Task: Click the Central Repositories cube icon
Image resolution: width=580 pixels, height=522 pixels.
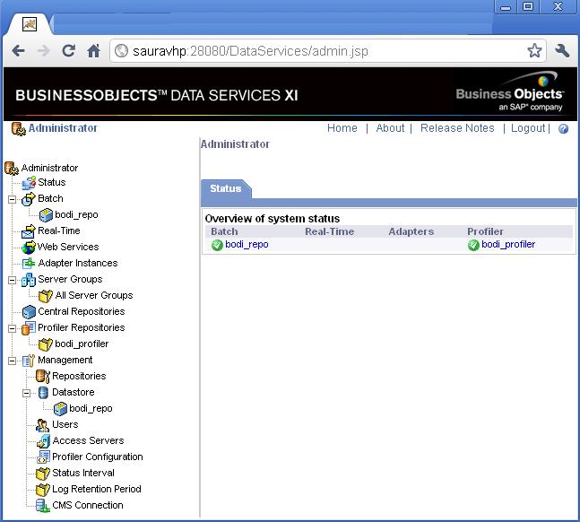Action: 29,312
